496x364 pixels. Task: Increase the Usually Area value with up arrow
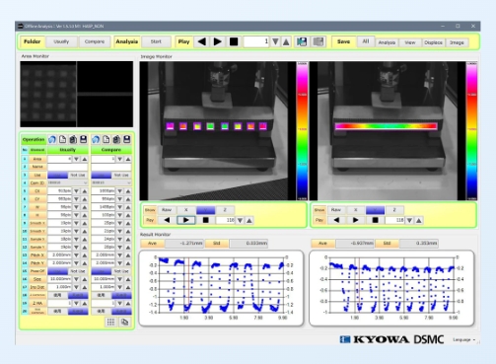point(85,159)
